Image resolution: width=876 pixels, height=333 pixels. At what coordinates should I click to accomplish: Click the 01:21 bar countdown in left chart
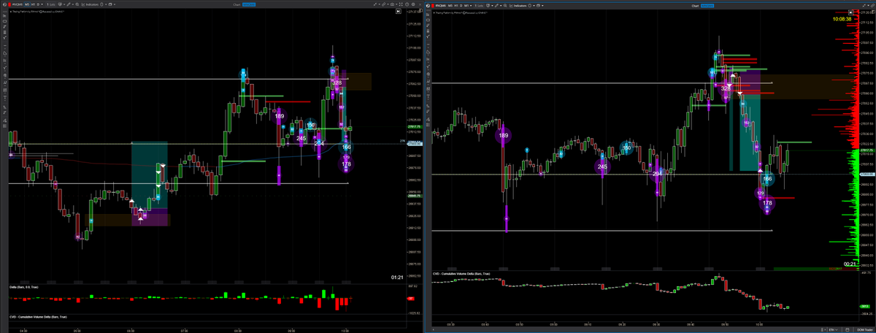click(x=397, y=277)
